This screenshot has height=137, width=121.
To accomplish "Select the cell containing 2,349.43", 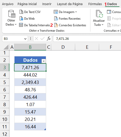I will point(30,82).
